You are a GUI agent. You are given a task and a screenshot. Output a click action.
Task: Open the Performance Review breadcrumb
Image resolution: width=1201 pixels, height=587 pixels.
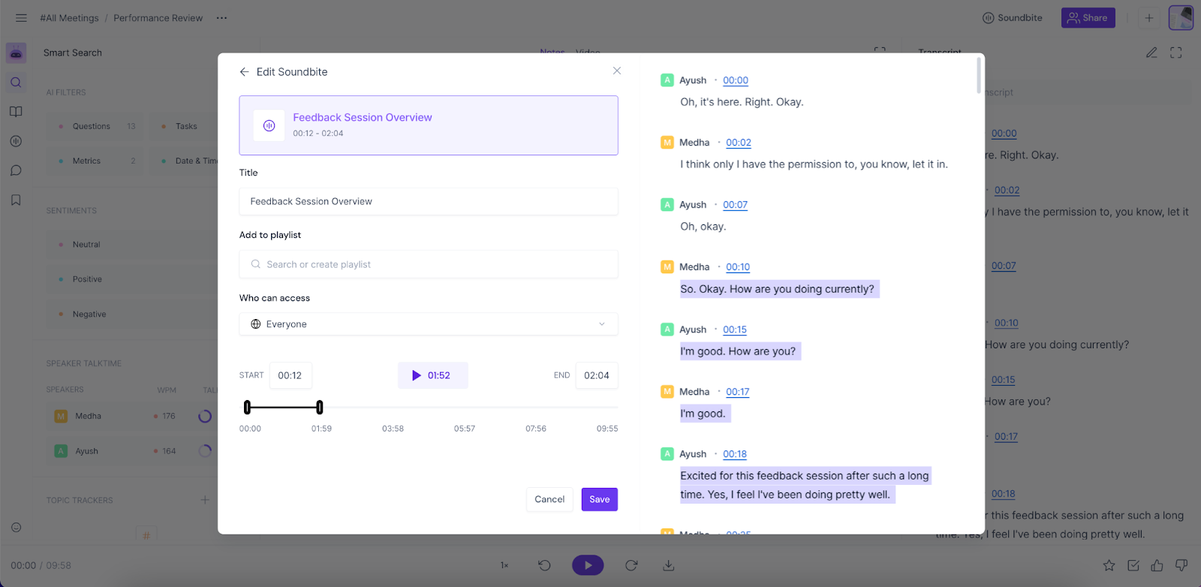tap(158, 18)
